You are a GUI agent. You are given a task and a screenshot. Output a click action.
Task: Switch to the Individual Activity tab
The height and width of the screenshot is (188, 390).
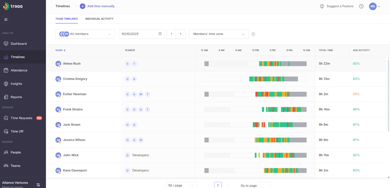99,19
